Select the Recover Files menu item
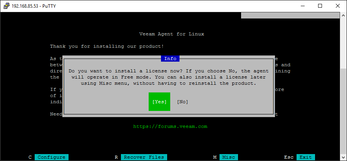The width and height of the screenshot is (347, 161). (144, 157)
